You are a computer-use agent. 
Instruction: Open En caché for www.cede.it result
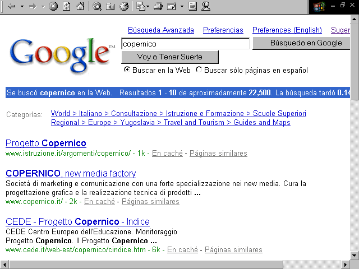[182, 249]
